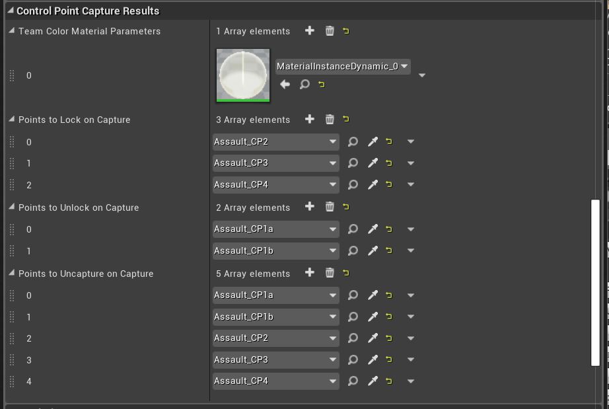Collapse Control Point Capture Results section
Image resolution: width=609 pixels, height=409 pixels.
(x=11, y=11)
